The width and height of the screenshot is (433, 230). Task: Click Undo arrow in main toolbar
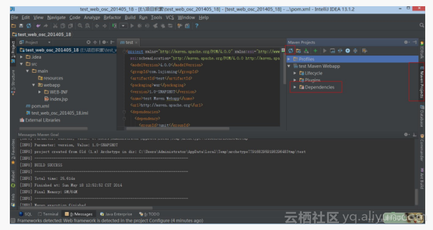(x=38, y=26)
